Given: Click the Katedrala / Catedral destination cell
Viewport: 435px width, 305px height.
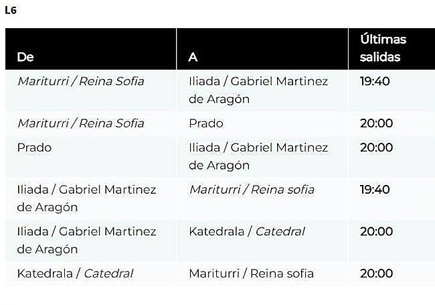Looking at the screenshot, I should pos(246,232).
